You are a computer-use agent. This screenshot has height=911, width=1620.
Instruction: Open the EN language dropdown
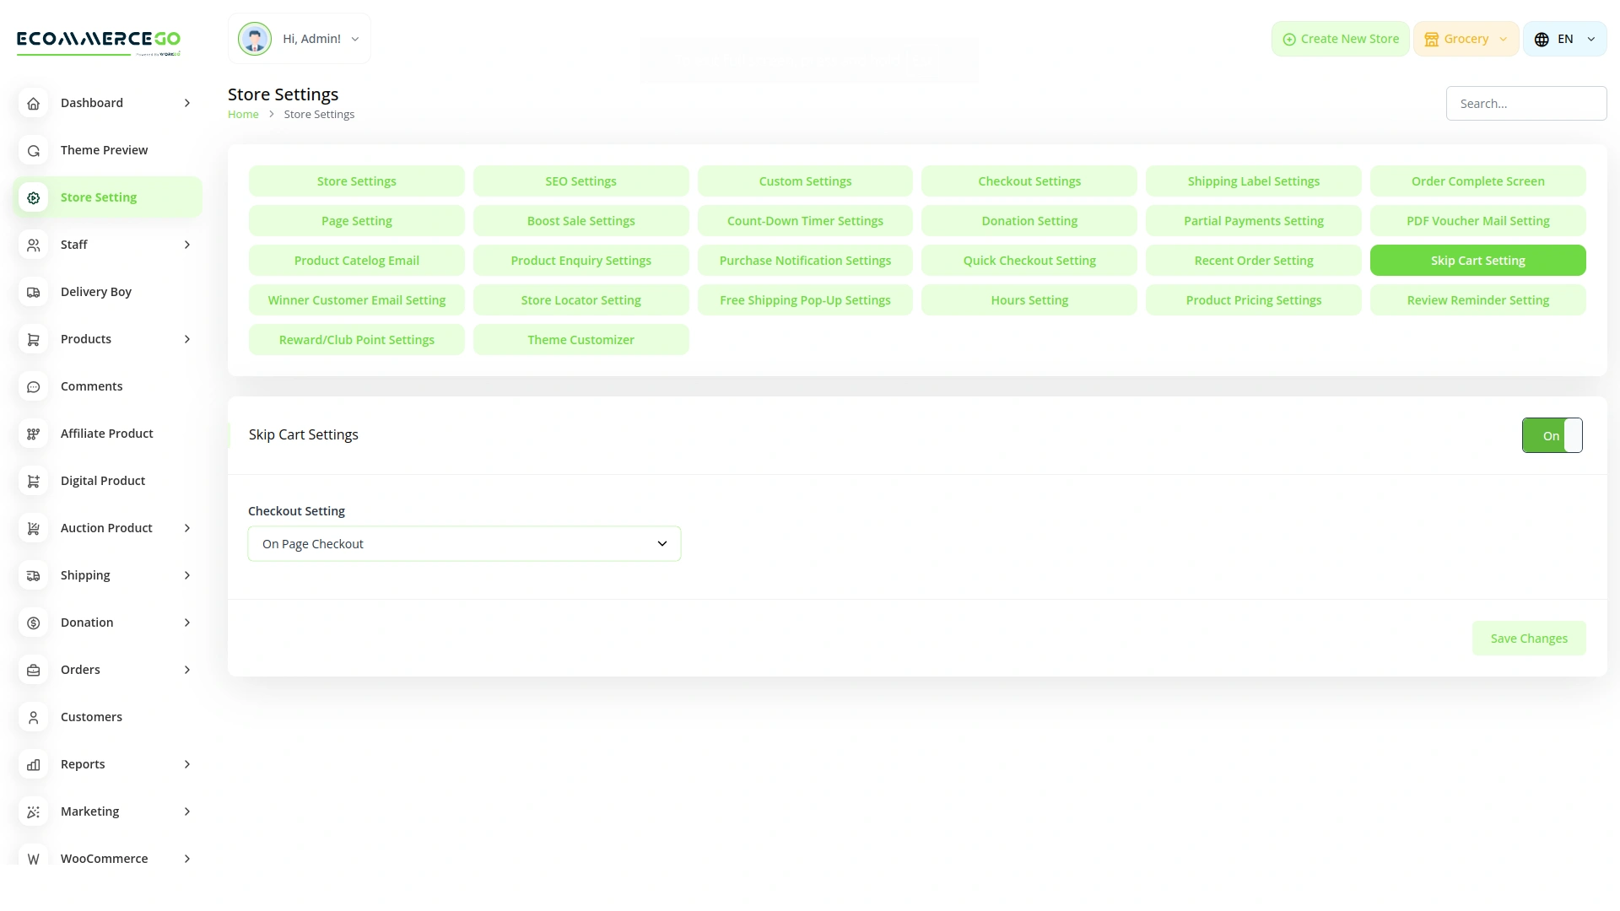(x=1564, y=39)
